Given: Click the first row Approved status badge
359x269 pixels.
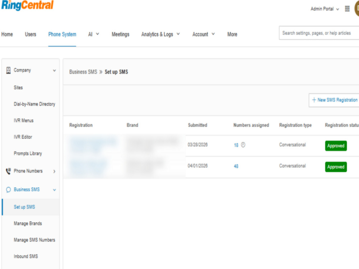Looking at the screenshot, I should pyautogui.click(x=336, y=146).
